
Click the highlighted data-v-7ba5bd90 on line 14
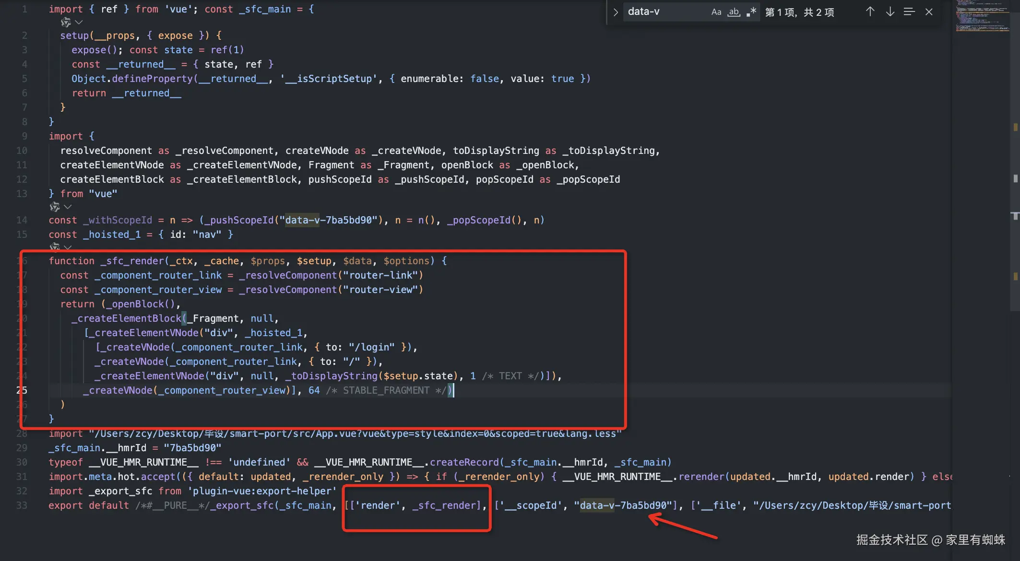pyautogui.click(x=329, y=220)
